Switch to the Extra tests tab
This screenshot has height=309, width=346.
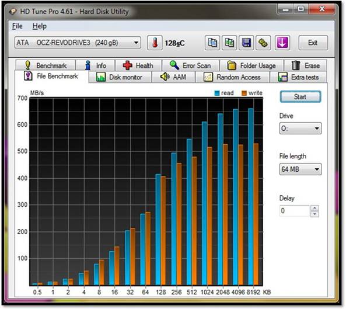(299, 77)
